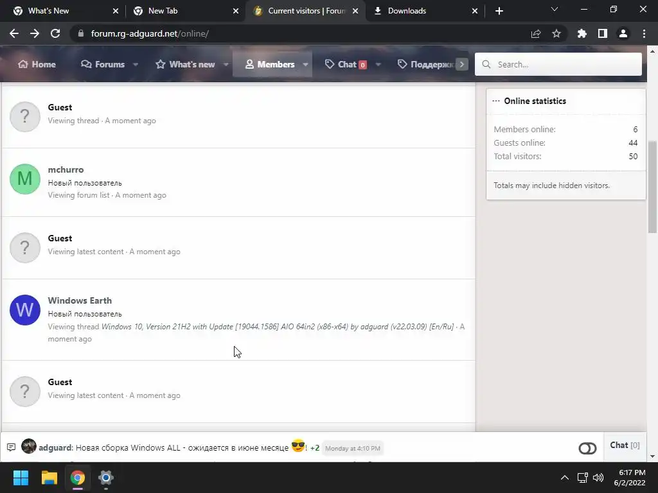The image size is (658, 493).
Task: Share this page via share icon
Action: coord(536,33)
